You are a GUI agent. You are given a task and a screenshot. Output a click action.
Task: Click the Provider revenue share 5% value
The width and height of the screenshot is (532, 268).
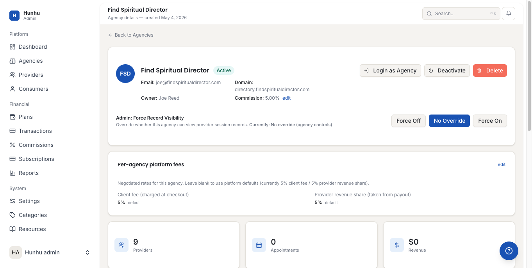[x=318, y=203]
